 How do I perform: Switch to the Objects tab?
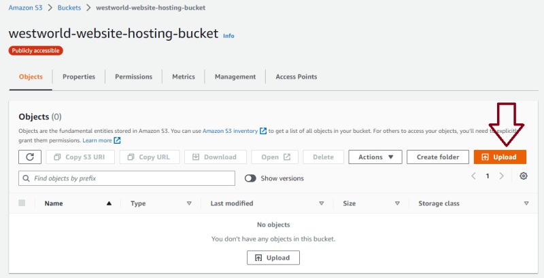[x=31, y=77]
